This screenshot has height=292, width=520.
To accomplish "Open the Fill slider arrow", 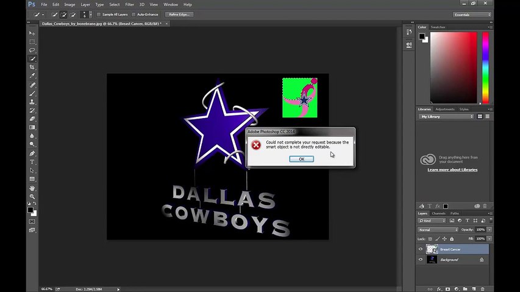I will 490,238.
